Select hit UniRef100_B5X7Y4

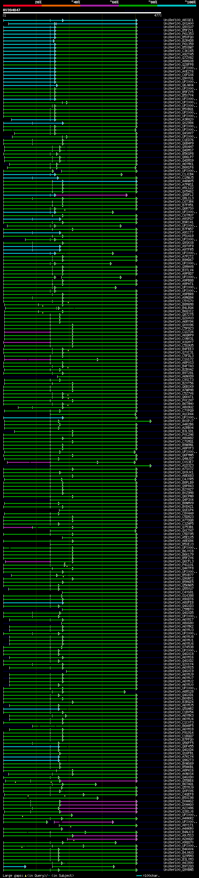[178, 95]
